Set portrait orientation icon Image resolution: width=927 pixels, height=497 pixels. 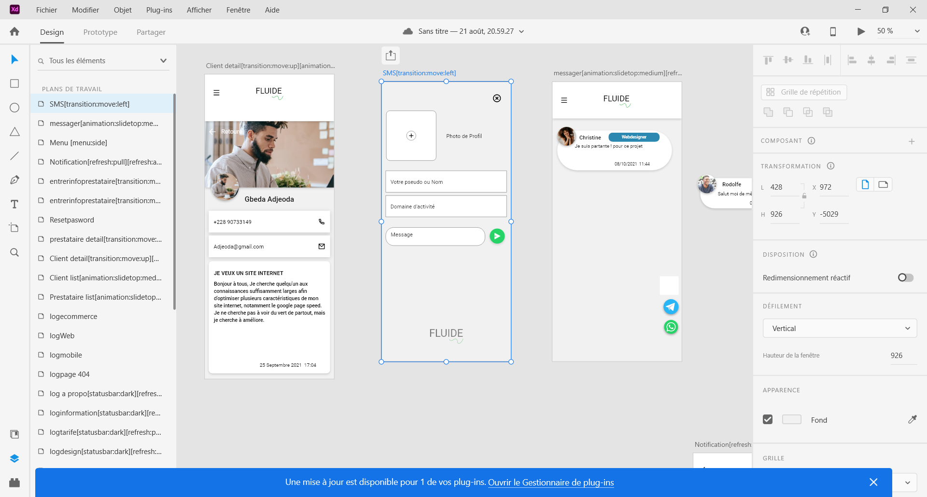point(865,184)
